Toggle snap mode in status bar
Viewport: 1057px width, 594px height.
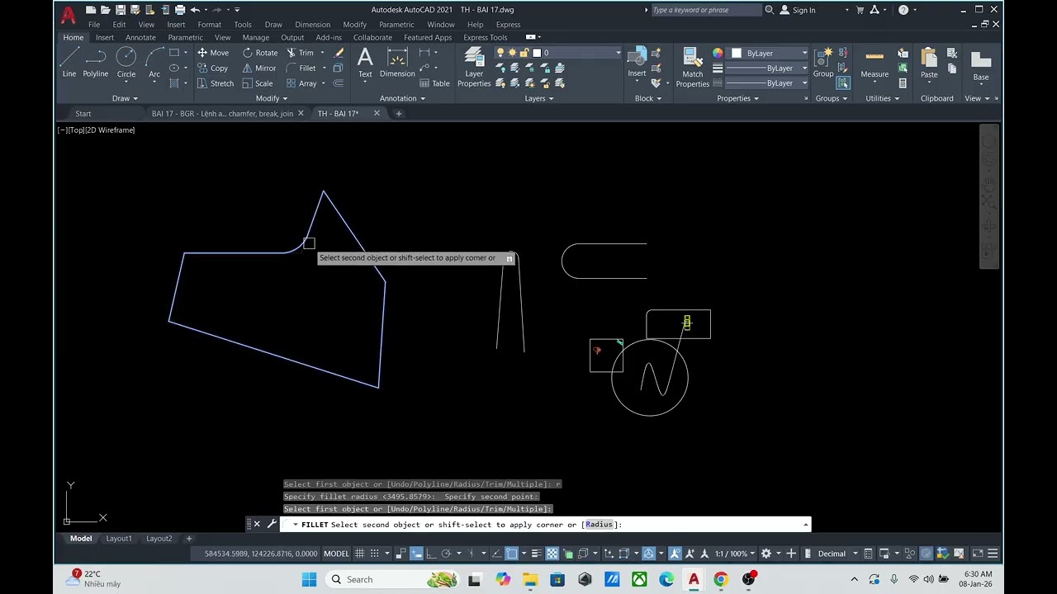[375, 554]
